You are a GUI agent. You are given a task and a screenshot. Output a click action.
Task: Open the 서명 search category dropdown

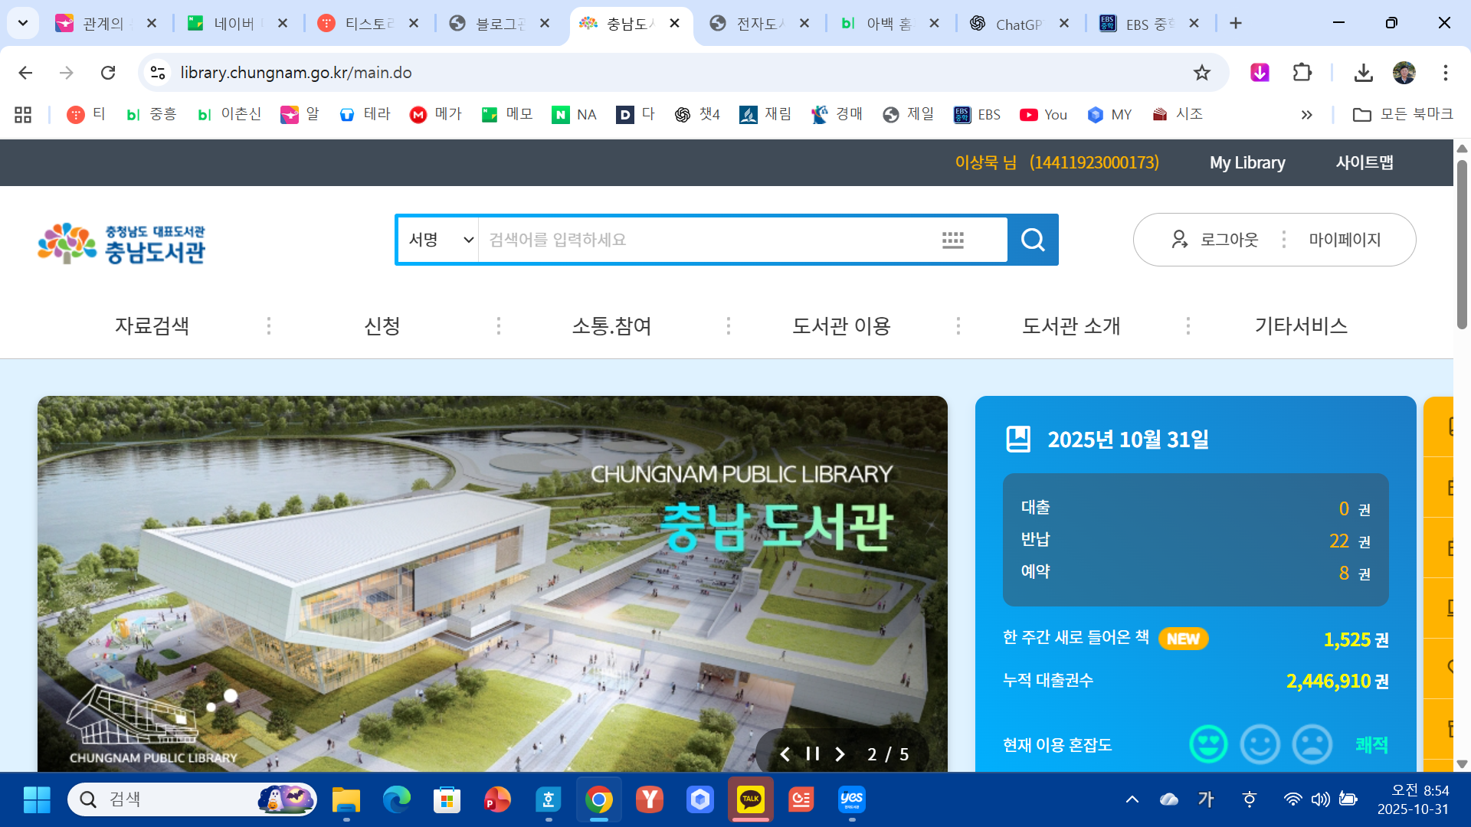[437, 240]
